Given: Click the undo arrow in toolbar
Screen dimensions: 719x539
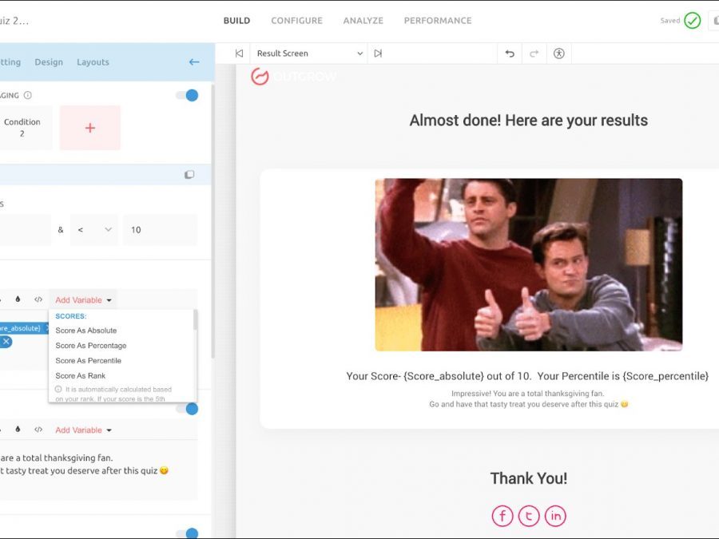Looking at the screenshot, I should pos(510,54).
